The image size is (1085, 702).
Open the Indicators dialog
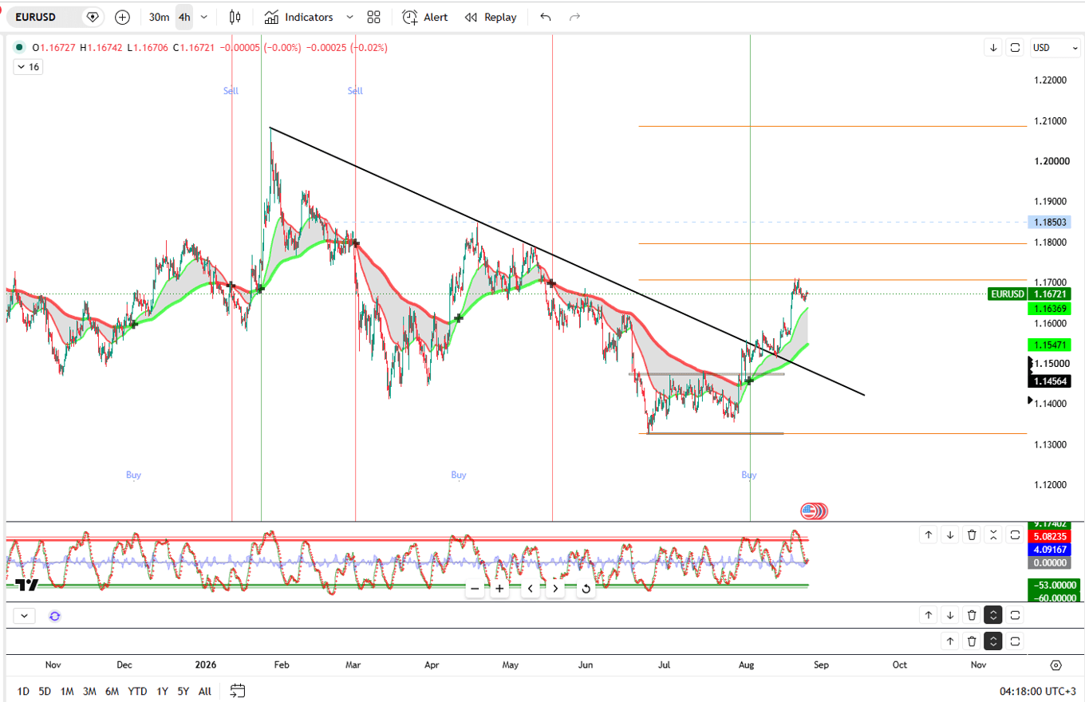(298, 17)
